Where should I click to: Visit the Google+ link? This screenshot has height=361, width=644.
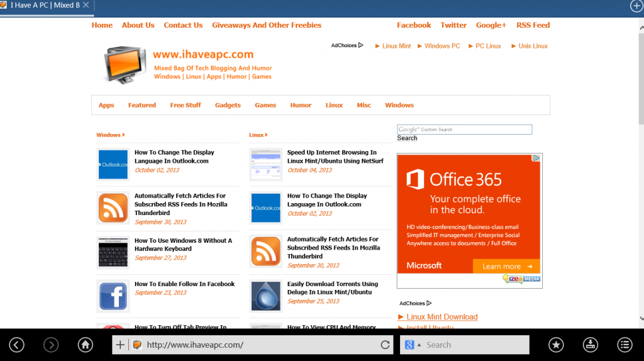(491, 25)
